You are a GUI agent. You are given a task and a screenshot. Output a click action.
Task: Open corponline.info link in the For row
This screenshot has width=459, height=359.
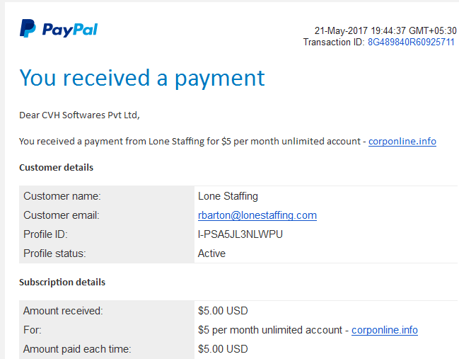385,330
